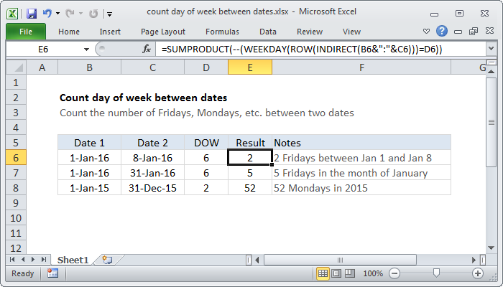Open Customize Quick Access Toolbar dropdown
This screenshot has height=287, width=503.
[108, 14]
